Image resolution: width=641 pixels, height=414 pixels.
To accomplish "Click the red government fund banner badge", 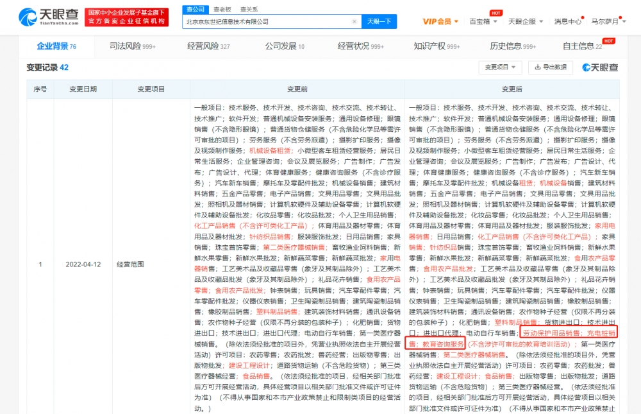I will coord(127,17).
